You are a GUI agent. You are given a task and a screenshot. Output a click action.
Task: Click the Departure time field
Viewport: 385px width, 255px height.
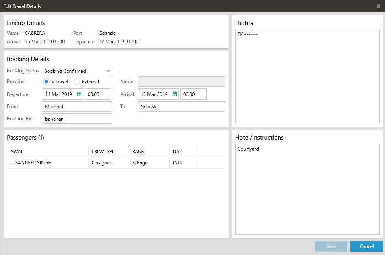coord(98,94)
